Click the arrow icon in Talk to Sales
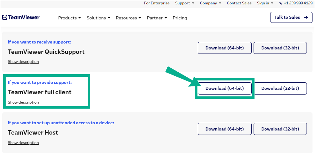 tap(306, 18)
